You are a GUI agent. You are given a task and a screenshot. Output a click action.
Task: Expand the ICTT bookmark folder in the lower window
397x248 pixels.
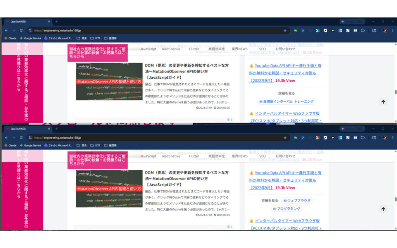pos(95,146)
